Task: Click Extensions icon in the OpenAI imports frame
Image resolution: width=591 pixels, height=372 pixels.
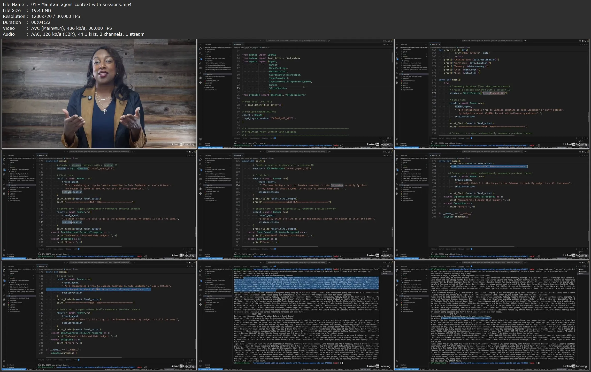Action: 200,68
